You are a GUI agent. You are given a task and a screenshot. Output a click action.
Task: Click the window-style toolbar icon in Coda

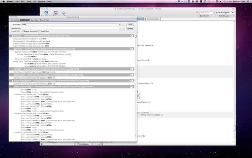55,13
